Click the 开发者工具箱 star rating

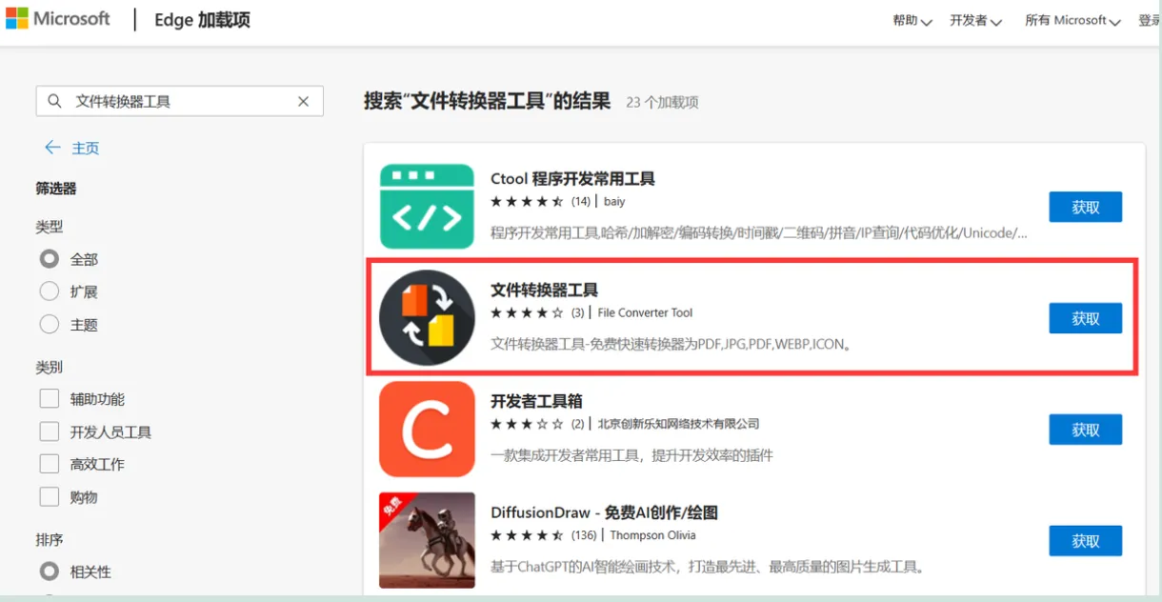point(527,424)
